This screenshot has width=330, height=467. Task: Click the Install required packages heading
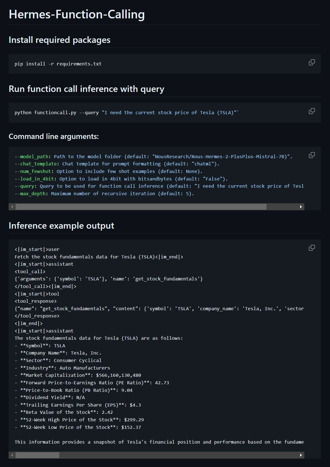coord(59,40)
